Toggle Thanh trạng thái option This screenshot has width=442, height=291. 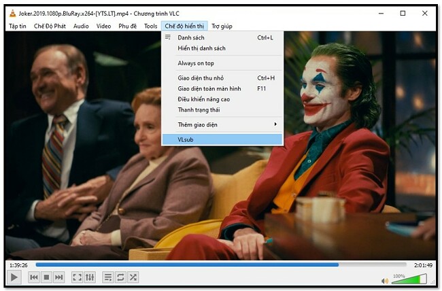(x=222, y=110)
